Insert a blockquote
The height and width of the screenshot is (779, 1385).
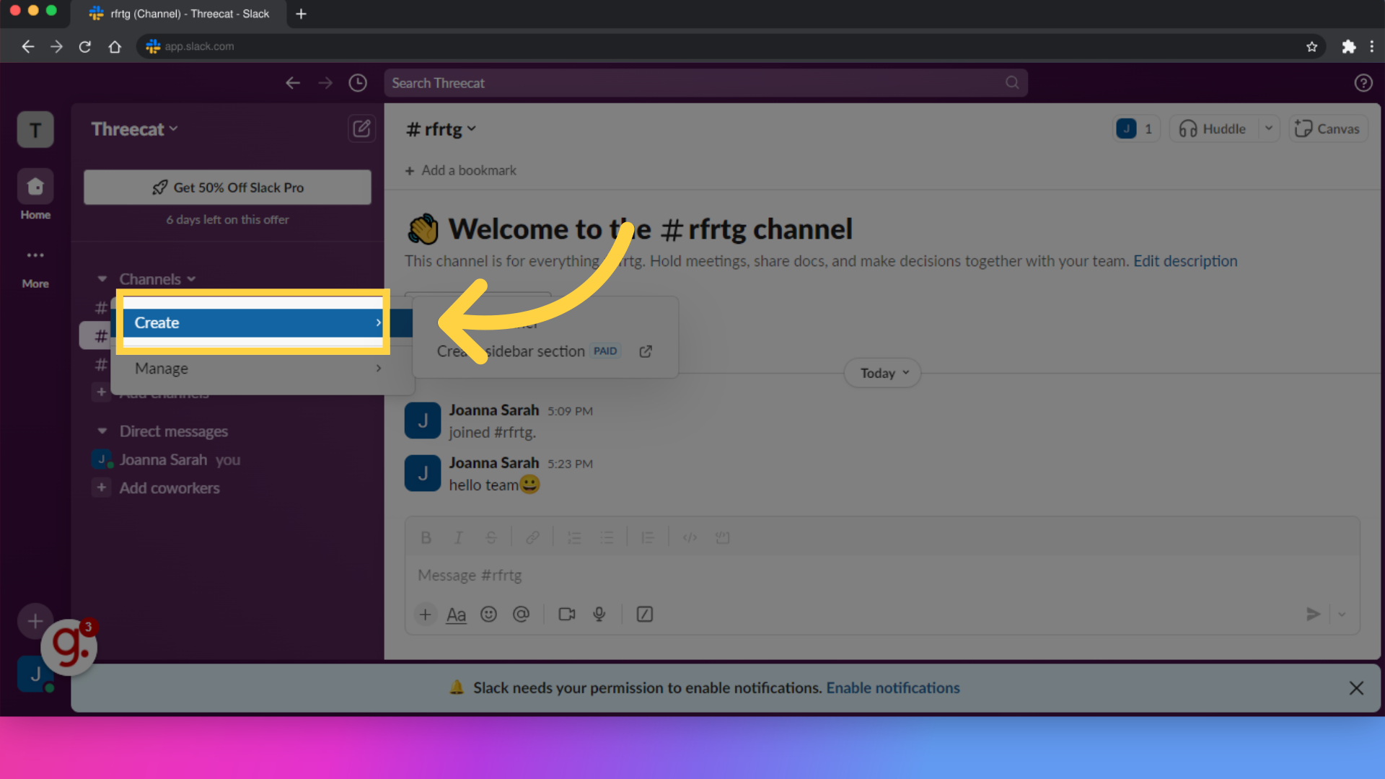(648, 537)
